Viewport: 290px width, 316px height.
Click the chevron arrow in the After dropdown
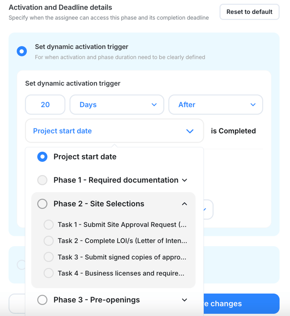(253, 105)
